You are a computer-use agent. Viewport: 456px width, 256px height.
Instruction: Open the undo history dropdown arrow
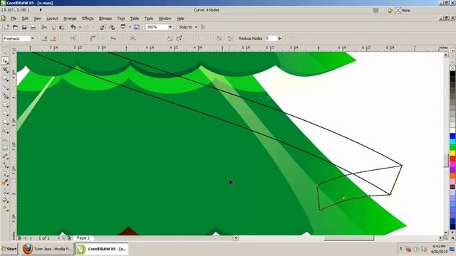coord(80,27)
